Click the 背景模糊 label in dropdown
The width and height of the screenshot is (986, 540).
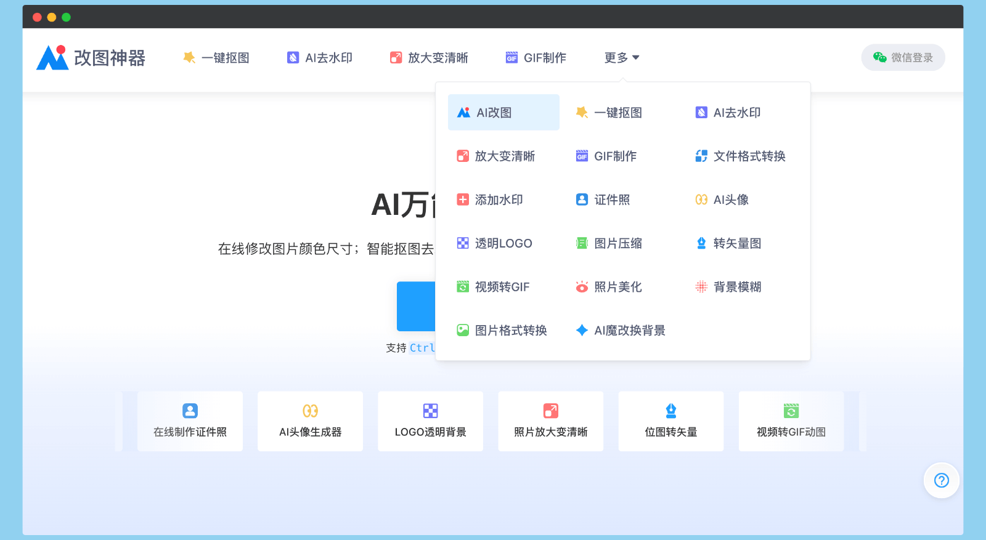(737, 287)
